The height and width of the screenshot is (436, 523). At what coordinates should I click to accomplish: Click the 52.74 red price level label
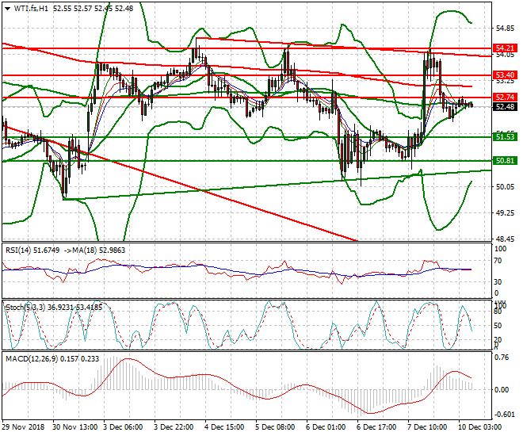(x=505, y=98)
